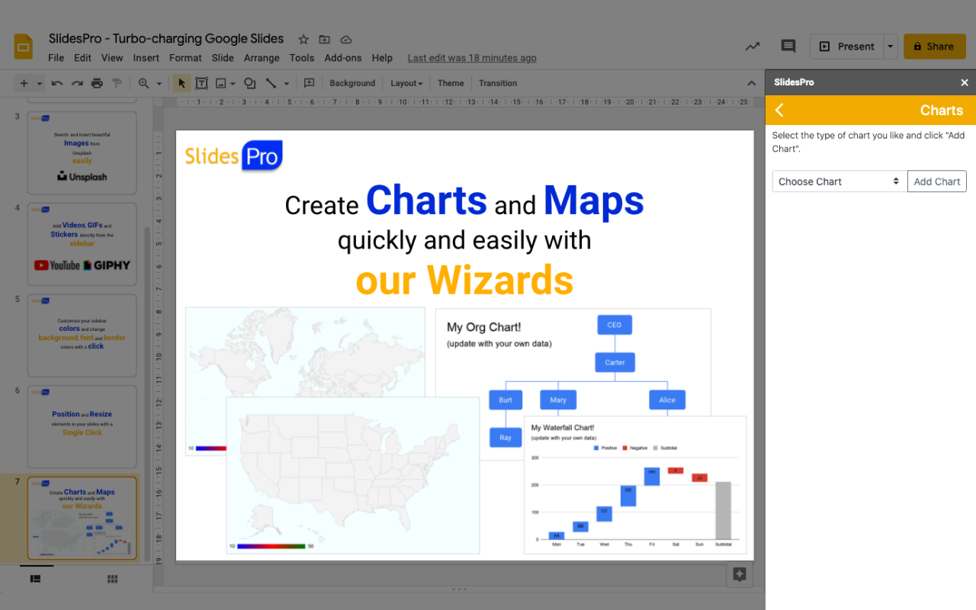The image size is (976, 610).
Task: Click Theme toolbar button
Action: (x=451, y=83)
